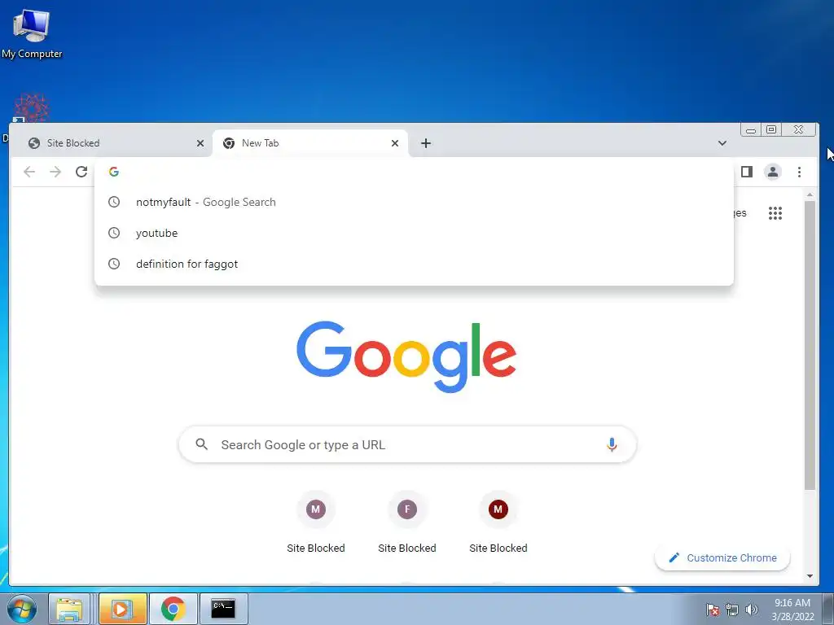Click the scrollbar up arrow
This screenshot has width=834, height=625.
810,195
